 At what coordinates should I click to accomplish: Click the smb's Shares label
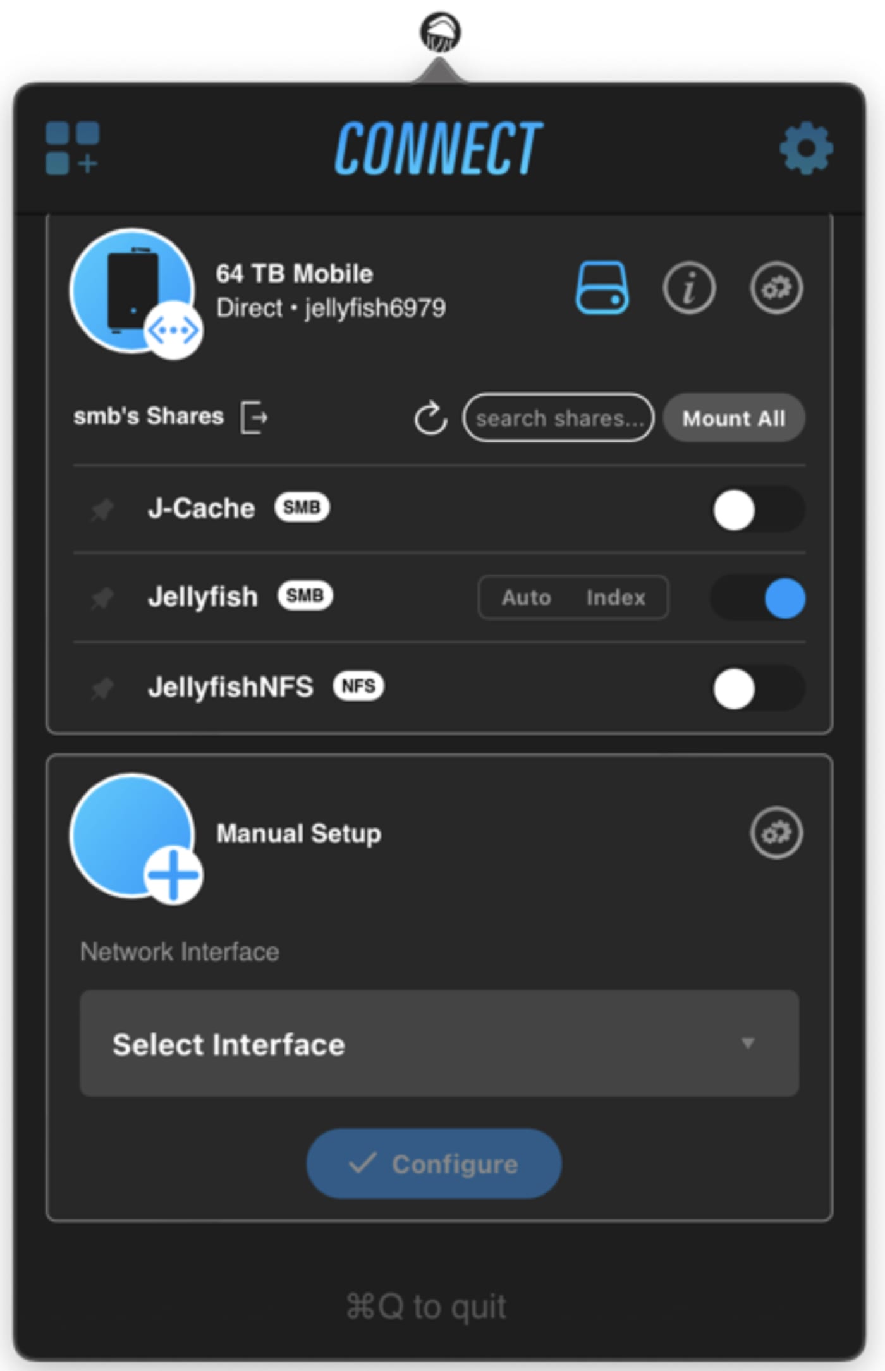coord(149,416)
